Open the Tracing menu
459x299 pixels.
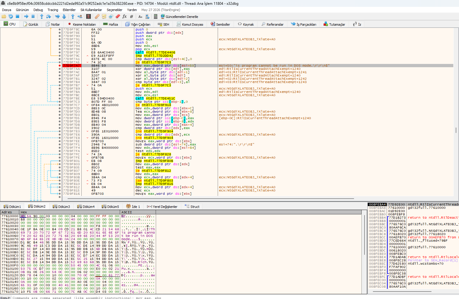(x=53, y=10)
